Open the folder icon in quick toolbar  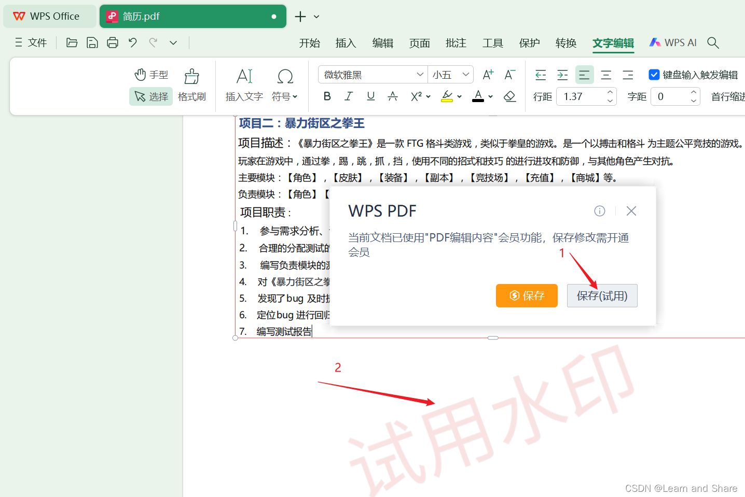(72, 42)
